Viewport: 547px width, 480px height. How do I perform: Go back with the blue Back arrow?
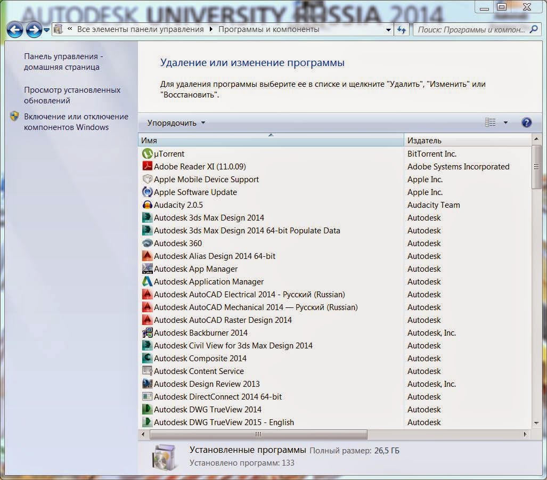[15, 30]
